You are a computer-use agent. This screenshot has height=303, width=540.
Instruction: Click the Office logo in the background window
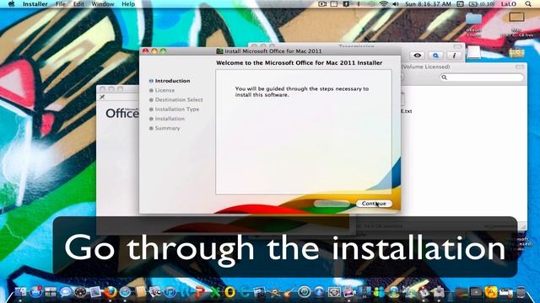[x=121, y=113]
